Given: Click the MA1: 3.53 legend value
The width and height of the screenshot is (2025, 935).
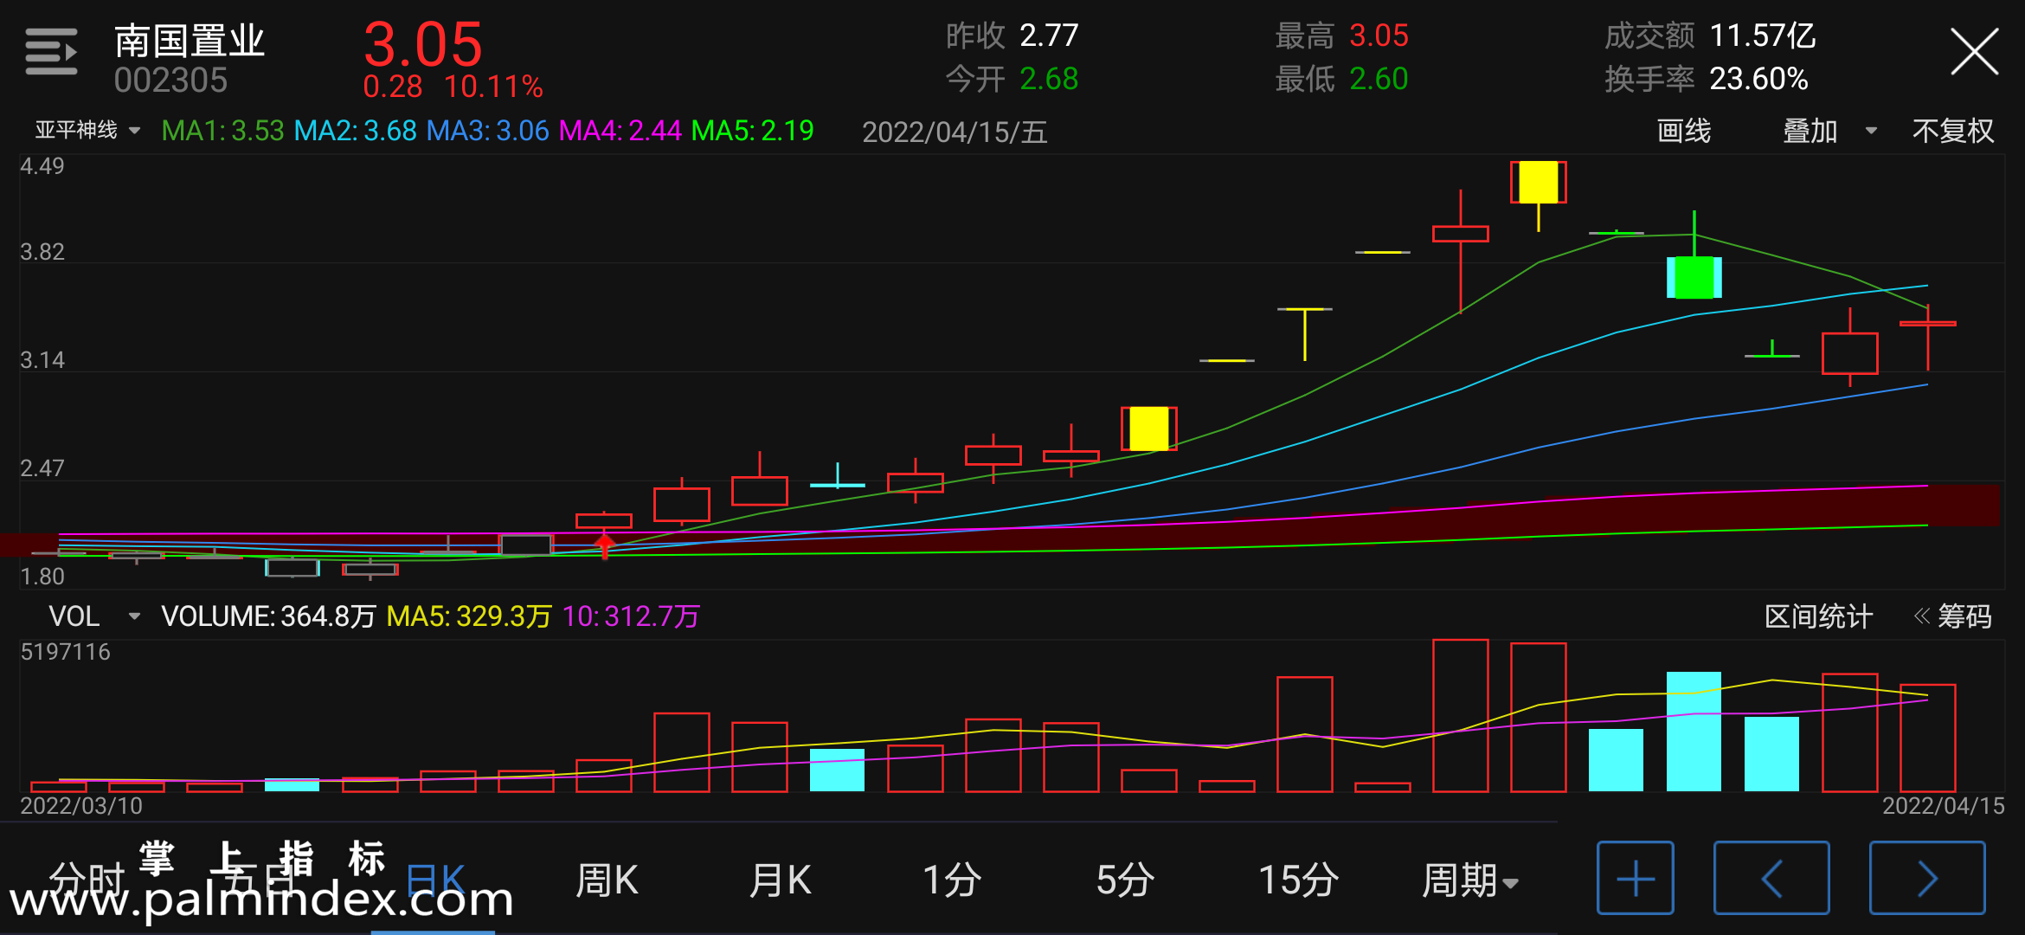Looking at the screenshot, I should (222, 131).
